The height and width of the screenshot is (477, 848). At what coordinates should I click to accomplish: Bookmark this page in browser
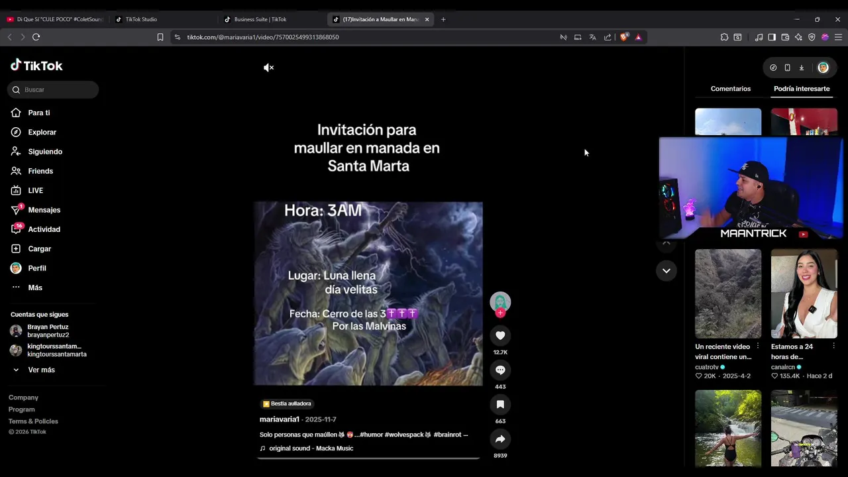(x=160, y=37)
